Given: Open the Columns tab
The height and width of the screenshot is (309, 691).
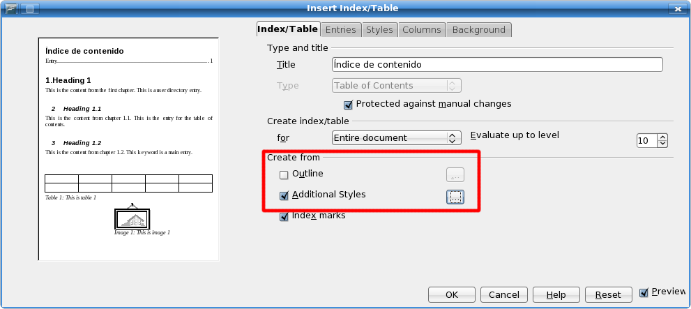Looking at the screenshot, I should pyautogui.click(x=421, y=29).
